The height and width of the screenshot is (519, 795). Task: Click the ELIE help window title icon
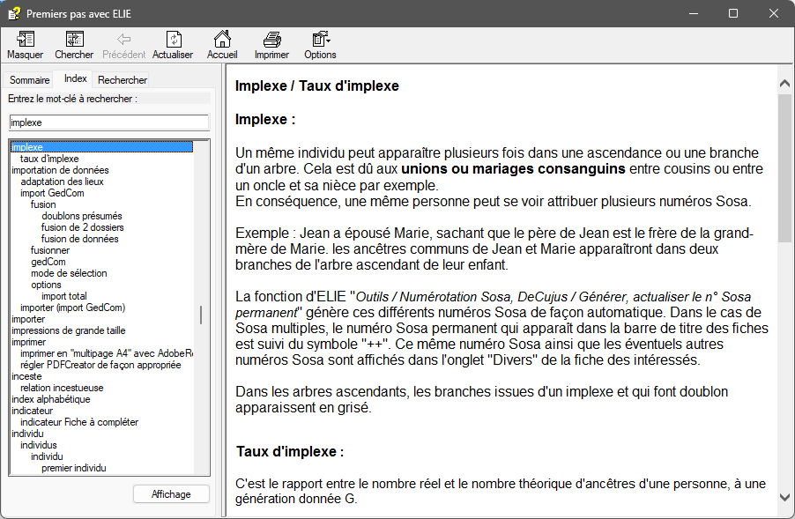pyautogui.click(x=14, y=14)
